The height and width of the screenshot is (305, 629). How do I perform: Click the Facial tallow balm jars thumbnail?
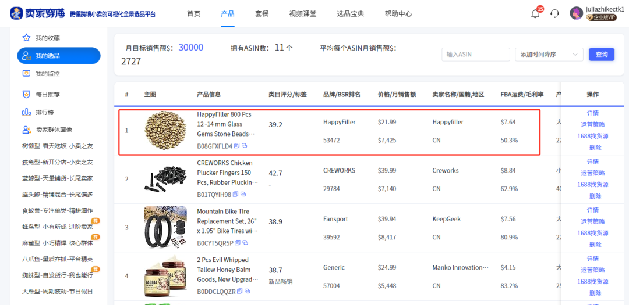[165, 275]
